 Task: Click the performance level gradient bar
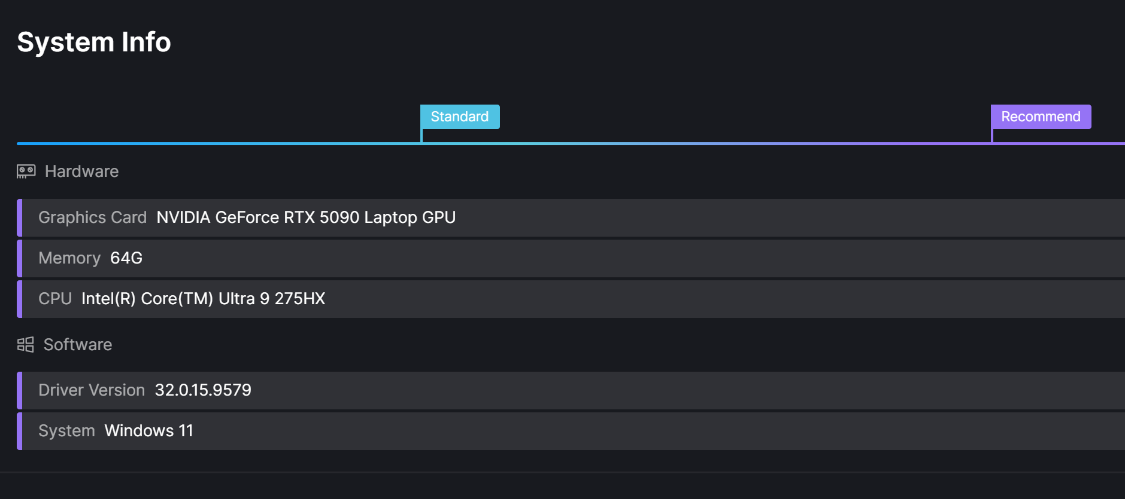(x=659, y=143)
